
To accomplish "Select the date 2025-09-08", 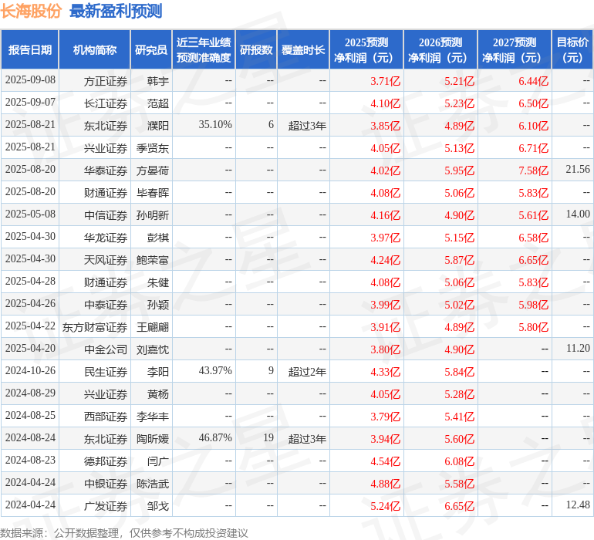I will click(30, 80).
